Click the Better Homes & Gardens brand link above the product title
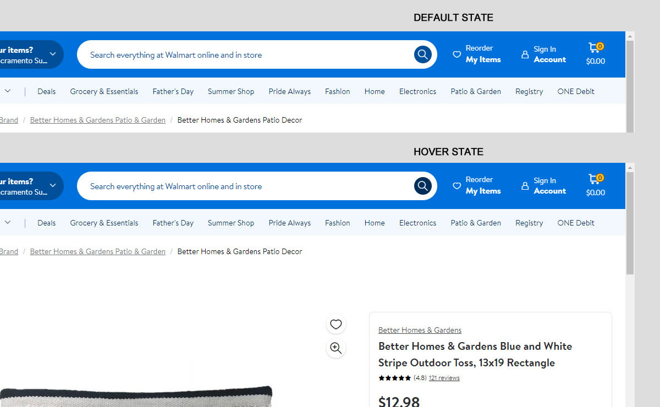Screen dimensions: 660x407 click(420, 330)
